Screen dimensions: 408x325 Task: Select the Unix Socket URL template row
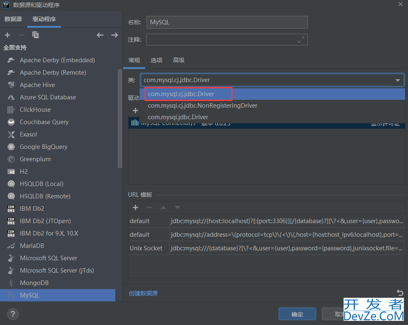tap(266, 248)
